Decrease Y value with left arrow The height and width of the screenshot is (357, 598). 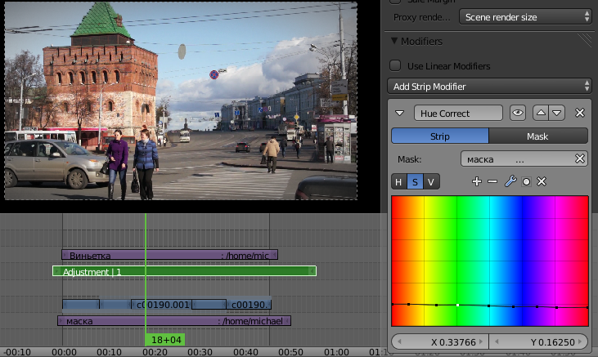(497, 341)
